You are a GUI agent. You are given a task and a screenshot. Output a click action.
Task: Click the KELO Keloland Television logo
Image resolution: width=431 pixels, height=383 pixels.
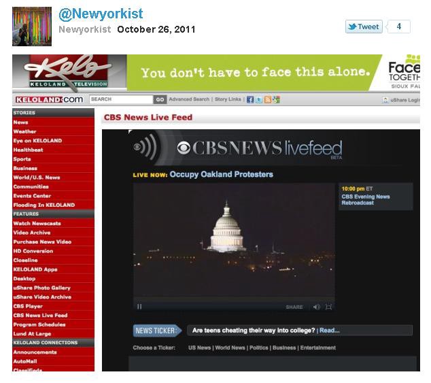pos(69,72)
